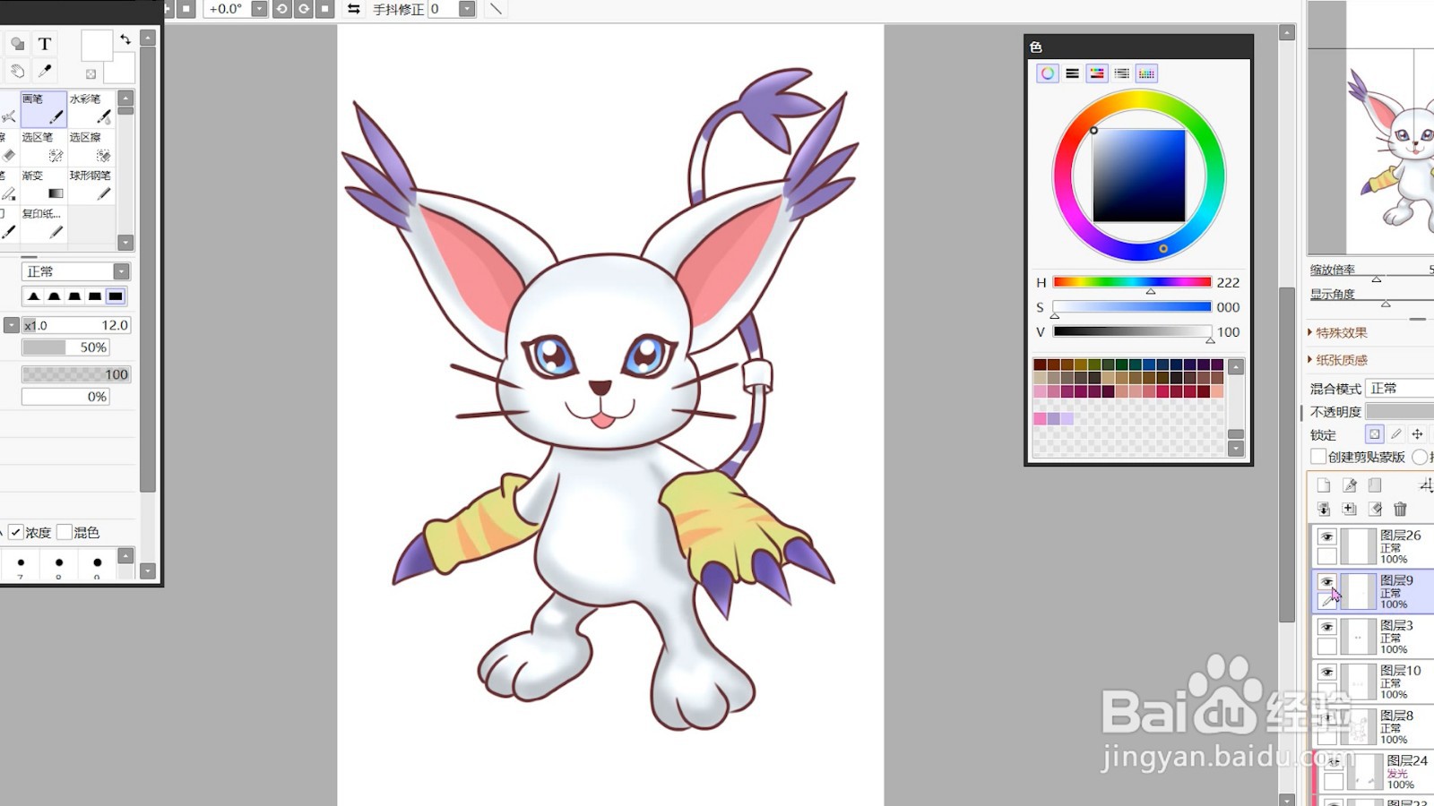Flip the canvas view horizontally
The width and height of the screenshot is (1434, 806).
click(x=354, y=9)
